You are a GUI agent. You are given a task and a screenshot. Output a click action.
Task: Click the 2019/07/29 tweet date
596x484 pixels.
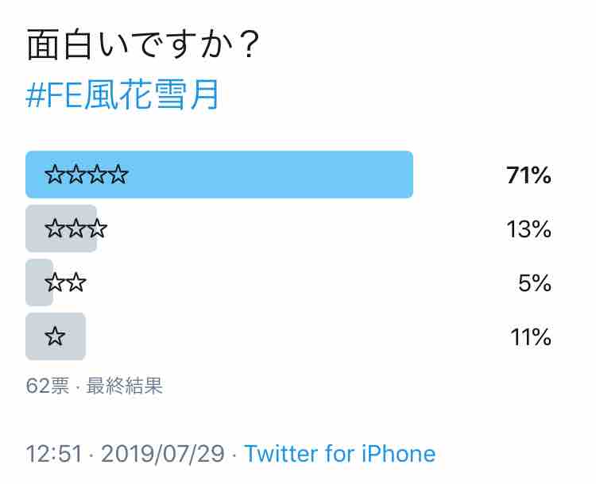[163, 454]
